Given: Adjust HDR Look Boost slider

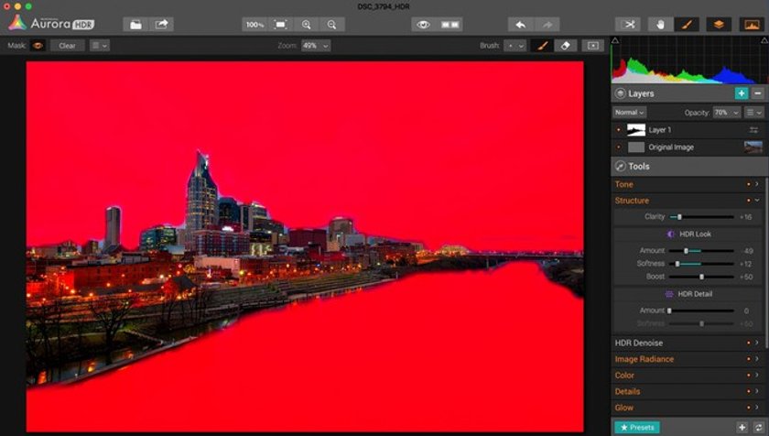Looking at the screenshot, I should point(702,277).
